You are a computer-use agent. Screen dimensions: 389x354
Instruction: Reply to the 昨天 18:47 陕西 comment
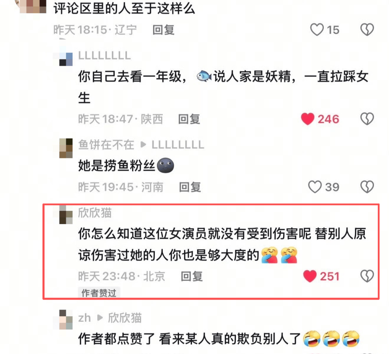tap(189, 119)
